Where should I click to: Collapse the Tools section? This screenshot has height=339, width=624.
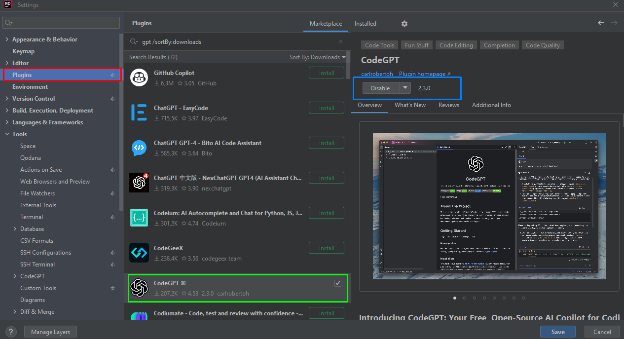(x=7, y=134)
